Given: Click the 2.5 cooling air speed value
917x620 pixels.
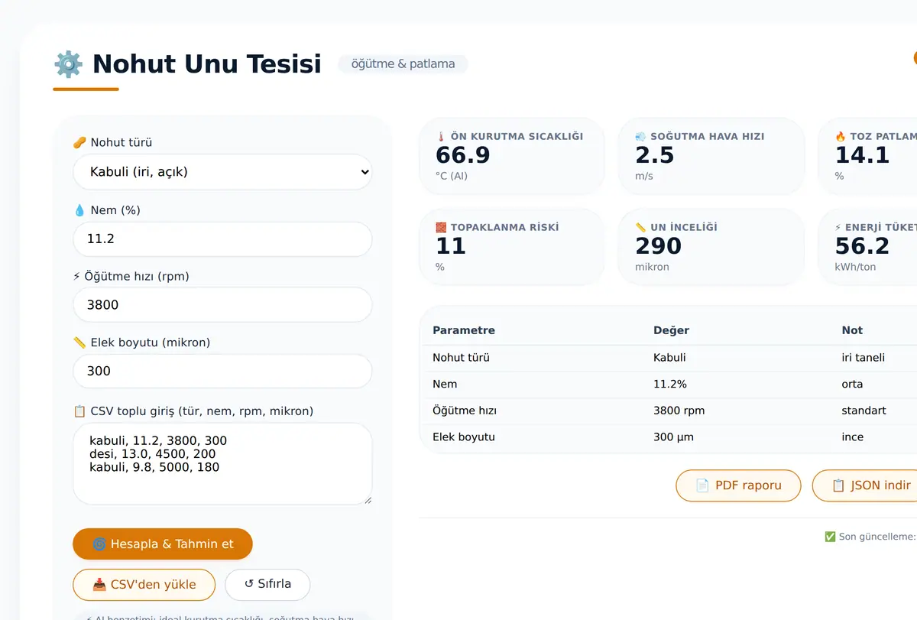Looking at the screenshot, I should 655,155.
